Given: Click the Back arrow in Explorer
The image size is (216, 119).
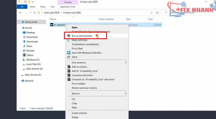Looking at the screenshot, I should pos(20,13).
